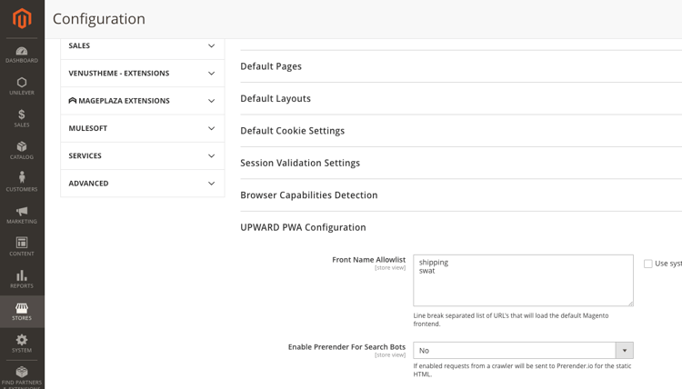Open Enable Prerender For Search Bots dropdown
The image size is (682, 389).
(x=523, y=350)
